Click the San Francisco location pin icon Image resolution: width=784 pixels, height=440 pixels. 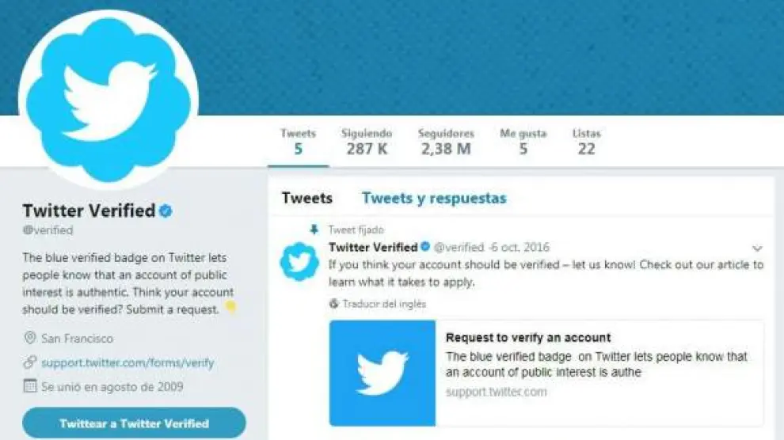click(30, 338)
